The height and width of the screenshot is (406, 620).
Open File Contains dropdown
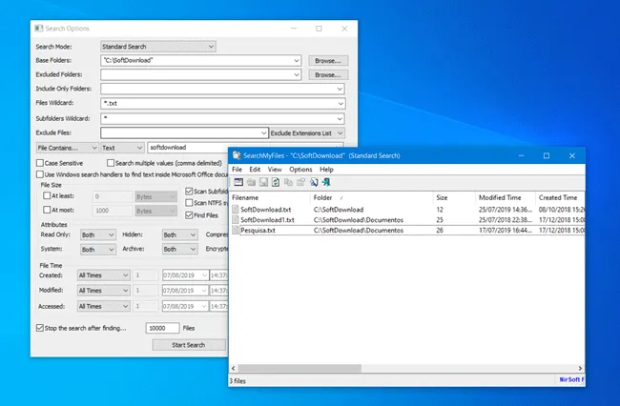click(x=67, y=148)
